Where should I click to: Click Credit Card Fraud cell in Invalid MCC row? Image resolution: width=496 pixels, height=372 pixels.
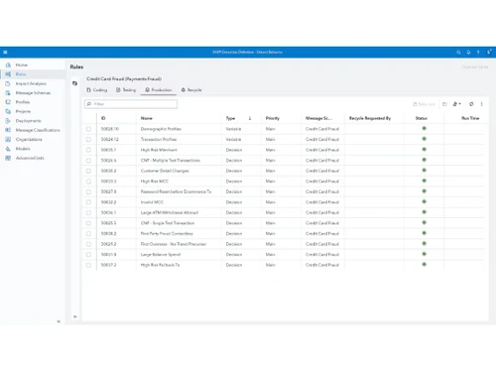click(322, 202)
